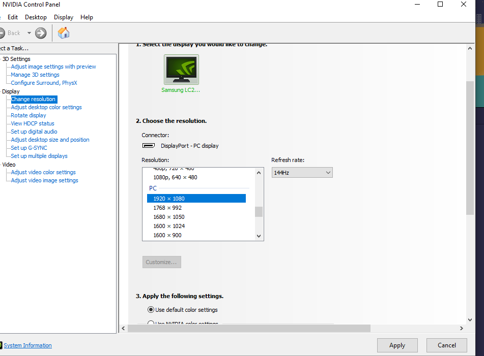Collapse the Display tree group
Viewport: 484px width, 356px height.
coord(11,91)
